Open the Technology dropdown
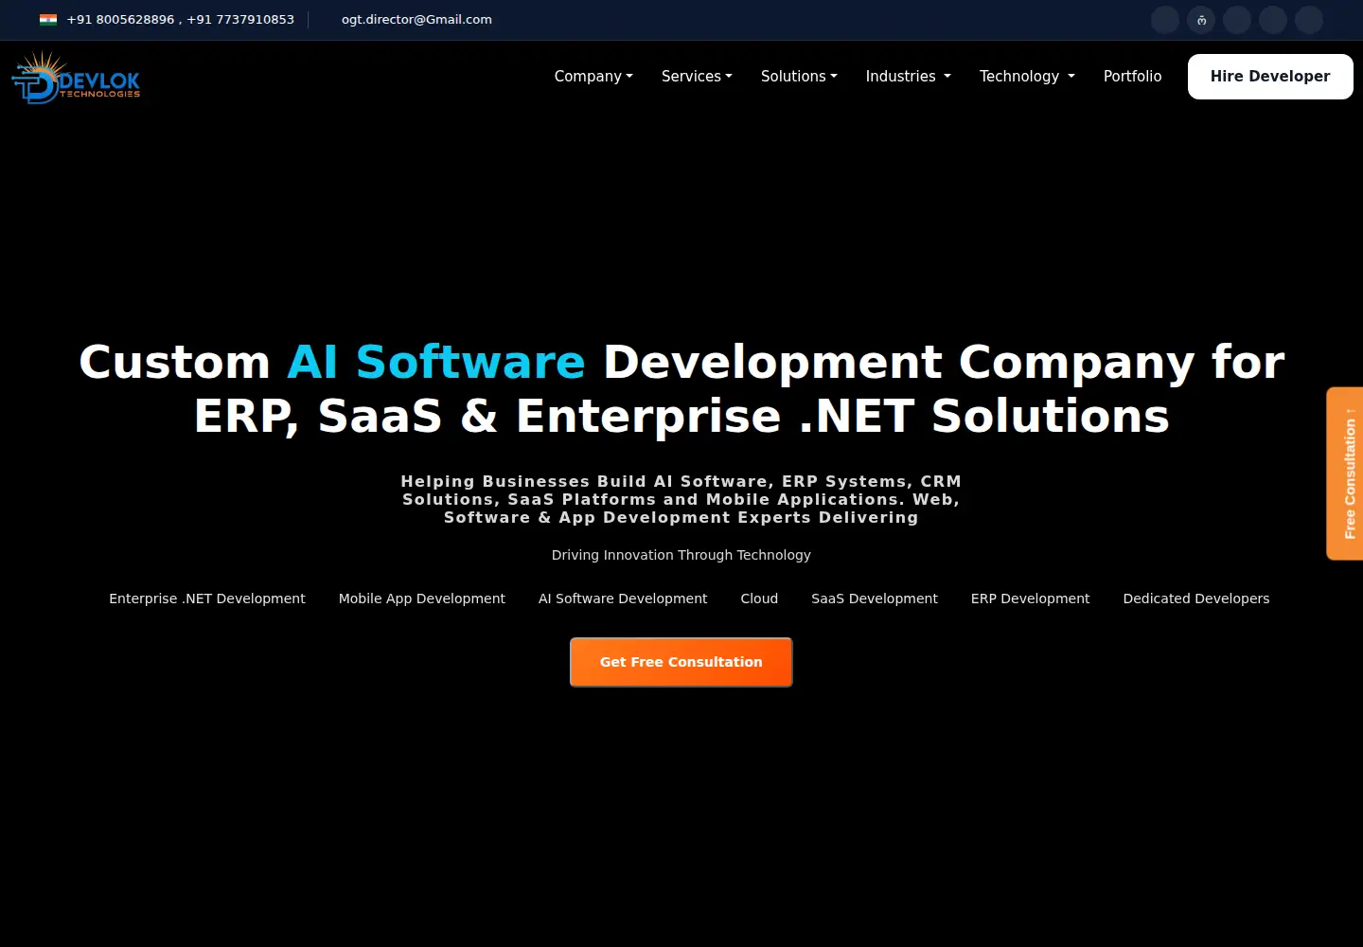The image size is (1363, 947). (1027, 76)
